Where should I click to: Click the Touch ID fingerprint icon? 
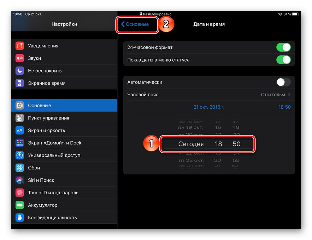point(19,193)
